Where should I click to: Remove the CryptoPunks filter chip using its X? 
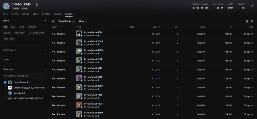[x=74, y=21]
